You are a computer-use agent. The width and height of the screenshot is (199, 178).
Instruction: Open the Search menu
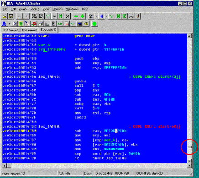34,9
